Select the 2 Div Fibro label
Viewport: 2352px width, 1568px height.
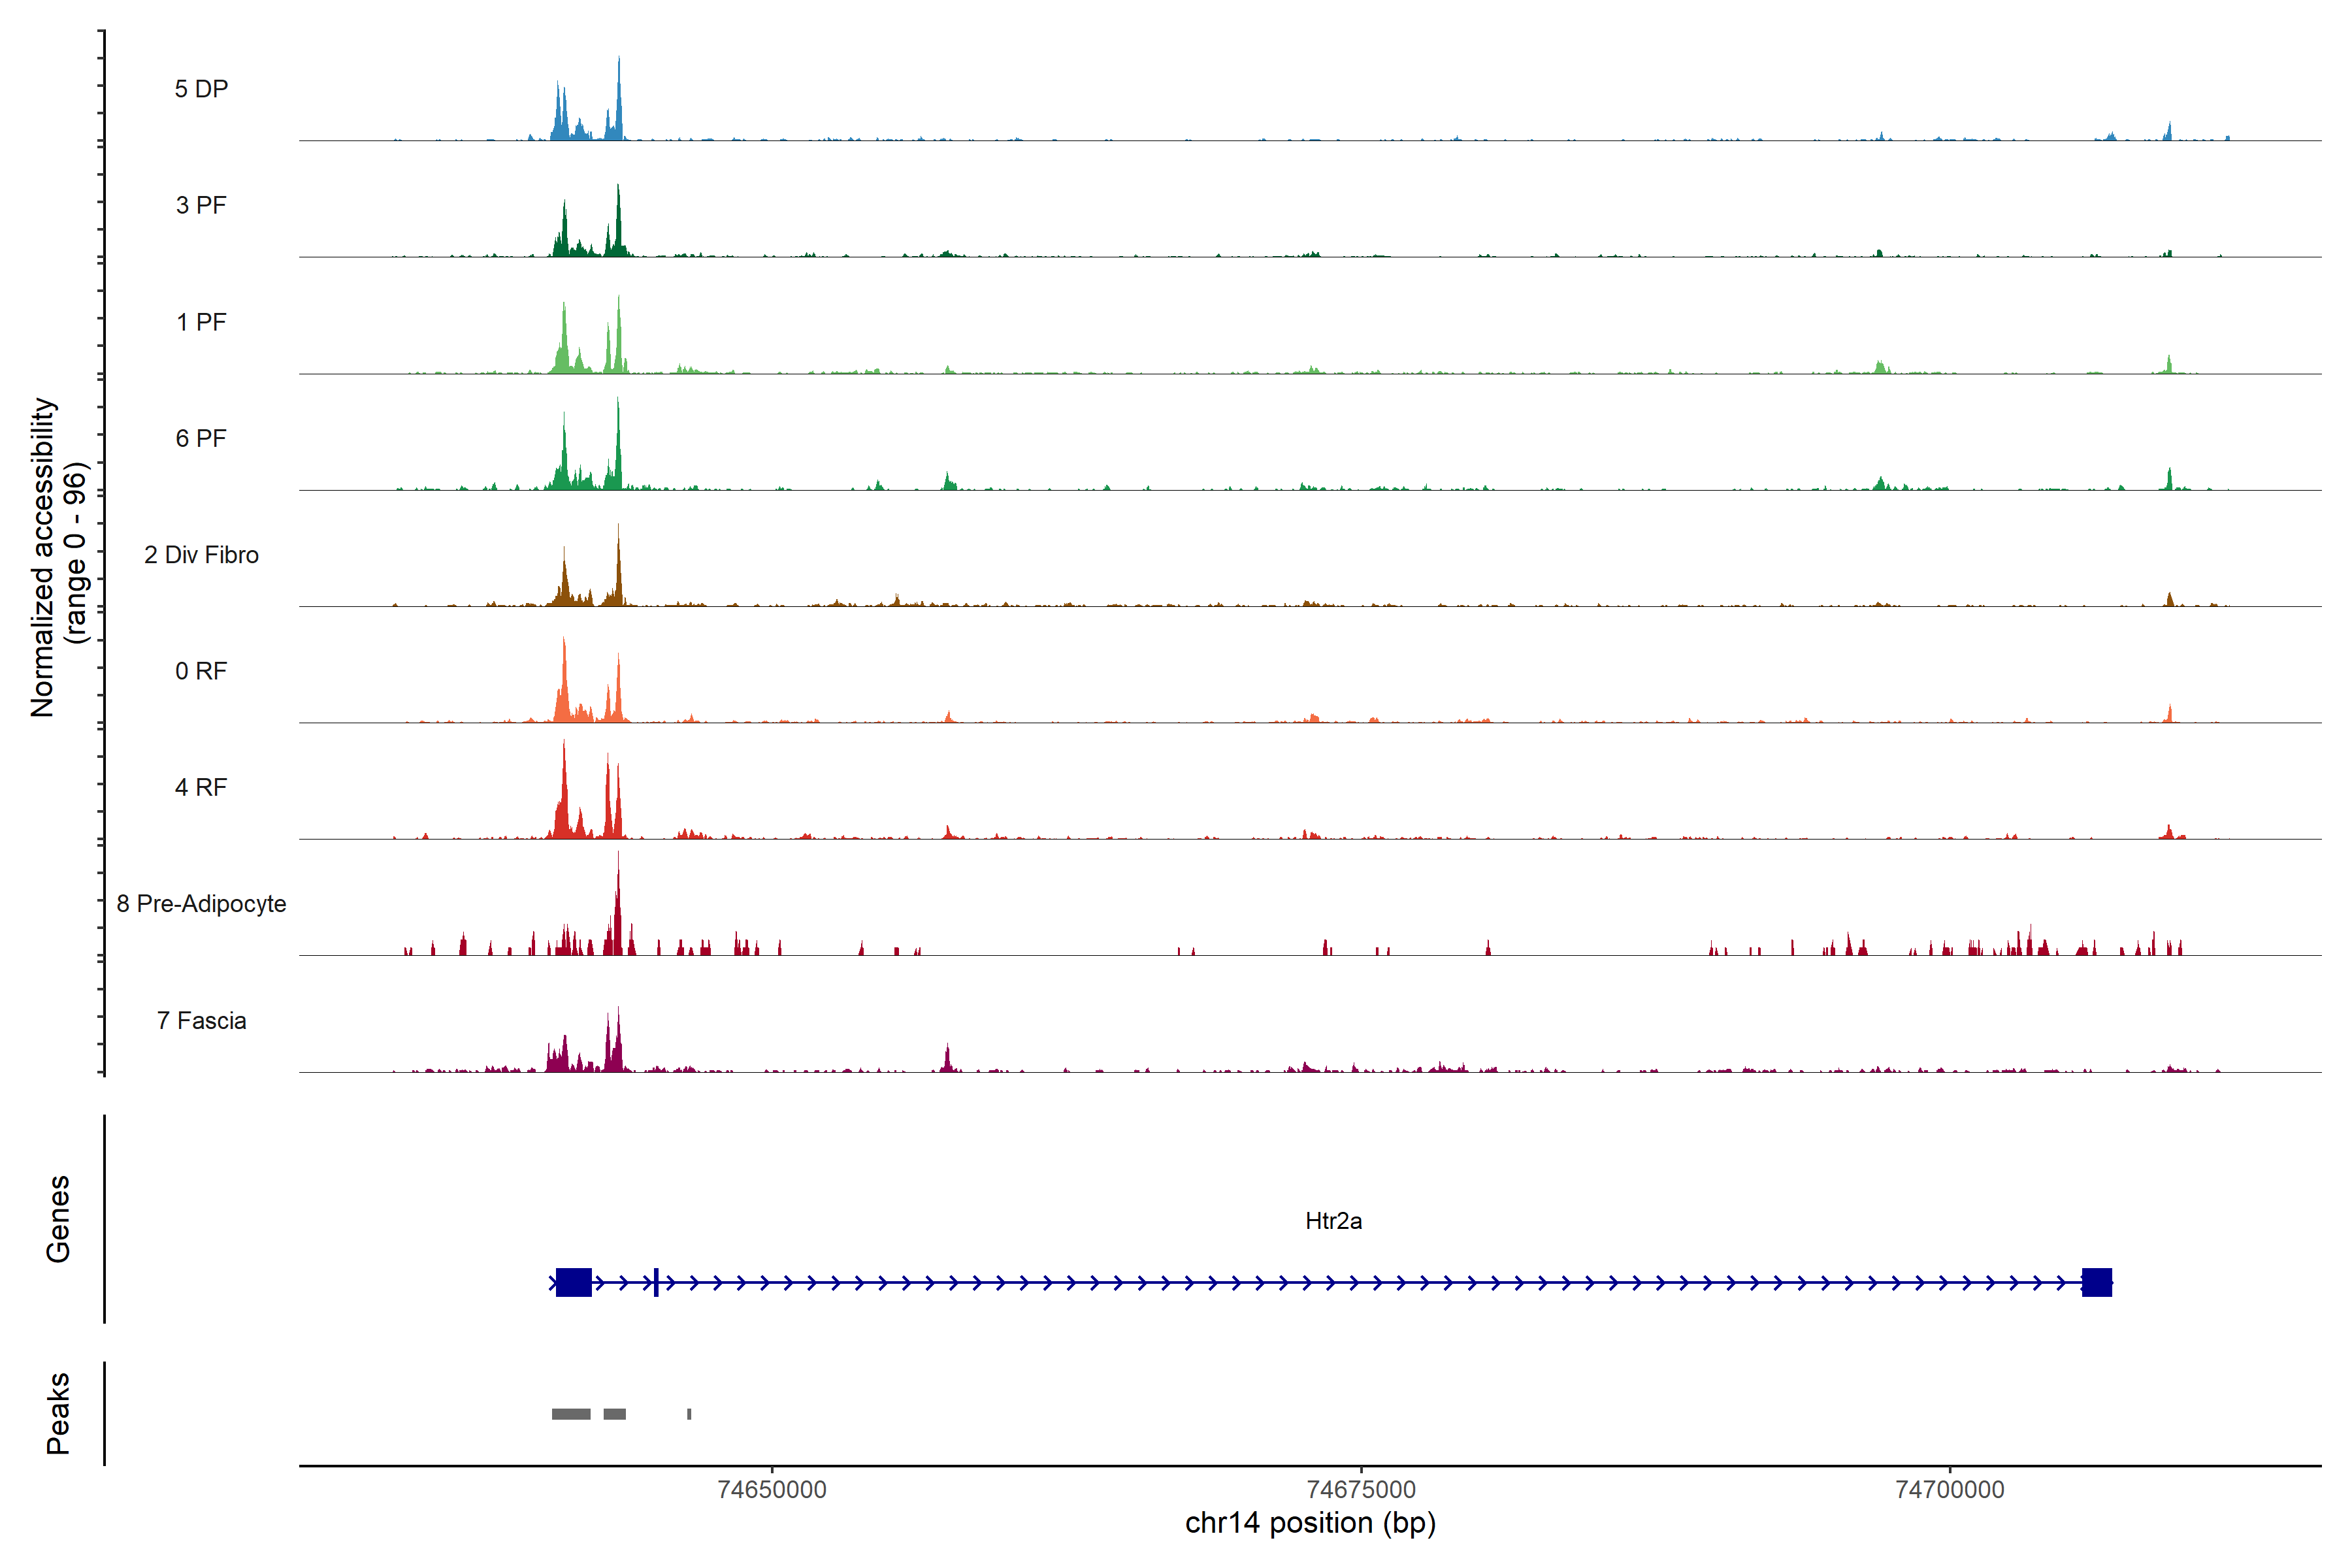201,555
